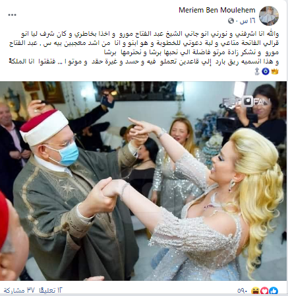Image resolution: width=288 pixels, height=296 pixels.
Task: Open the three-dots post options menu
Action: [x=12, y=15]
